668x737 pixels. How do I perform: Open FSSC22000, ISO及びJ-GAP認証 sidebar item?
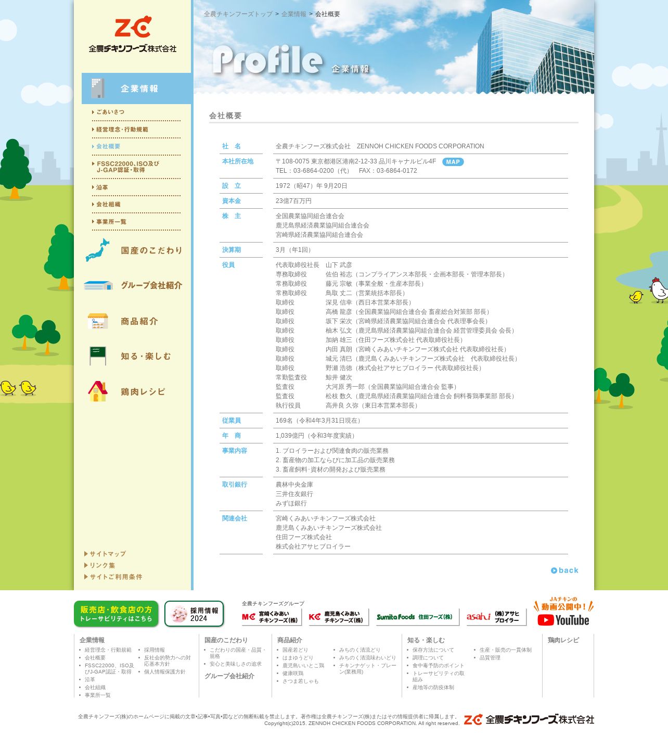coord(126,167)
